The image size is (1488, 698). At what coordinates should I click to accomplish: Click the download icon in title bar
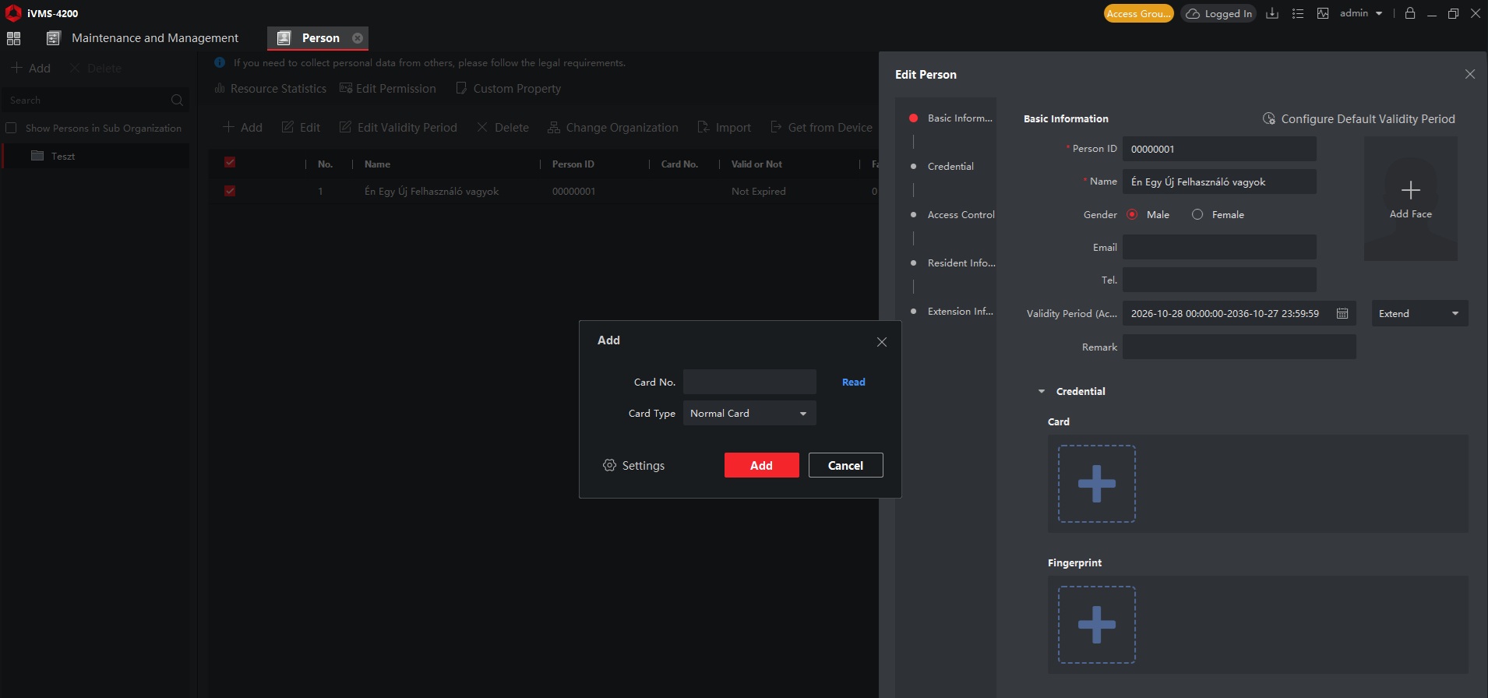1272,13
